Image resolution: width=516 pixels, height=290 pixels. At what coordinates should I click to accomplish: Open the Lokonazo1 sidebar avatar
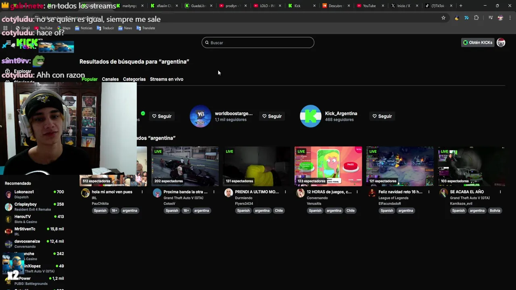(8, 195)
